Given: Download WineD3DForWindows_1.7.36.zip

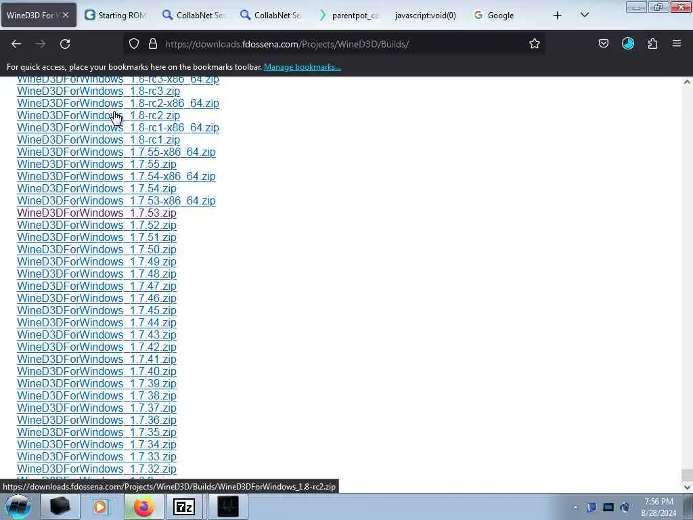Looking at the screenshot, I should [x=97, y=420].
